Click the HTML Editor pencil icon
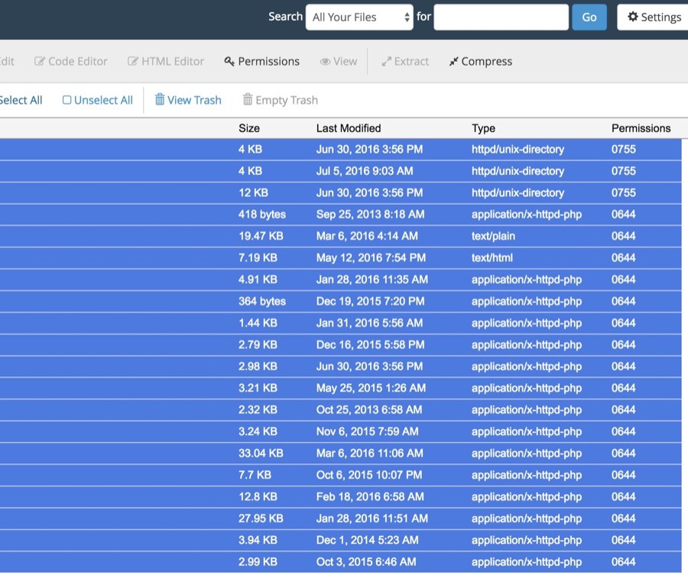Screen dimensions: 688x575 (x=132, y=61)
